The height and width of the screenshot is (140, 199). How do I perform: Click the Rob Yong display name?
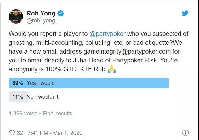coord(41,13)
